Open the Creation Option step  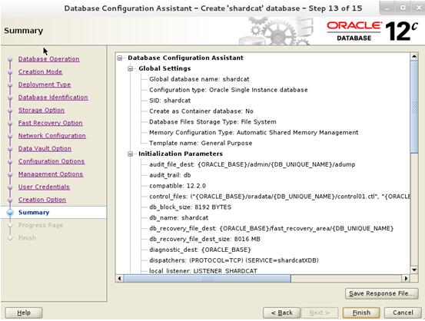point(42,200)
